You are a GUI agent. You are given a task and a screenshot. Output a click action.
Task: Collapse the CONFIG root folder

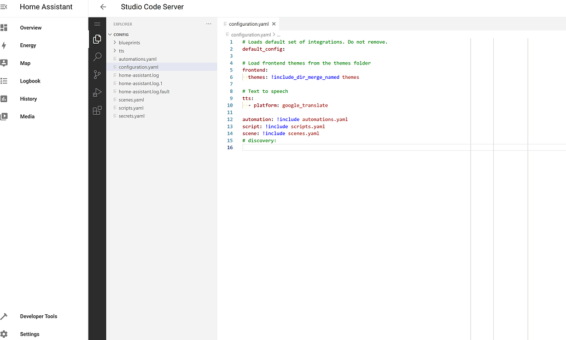[x=121, y=34]
